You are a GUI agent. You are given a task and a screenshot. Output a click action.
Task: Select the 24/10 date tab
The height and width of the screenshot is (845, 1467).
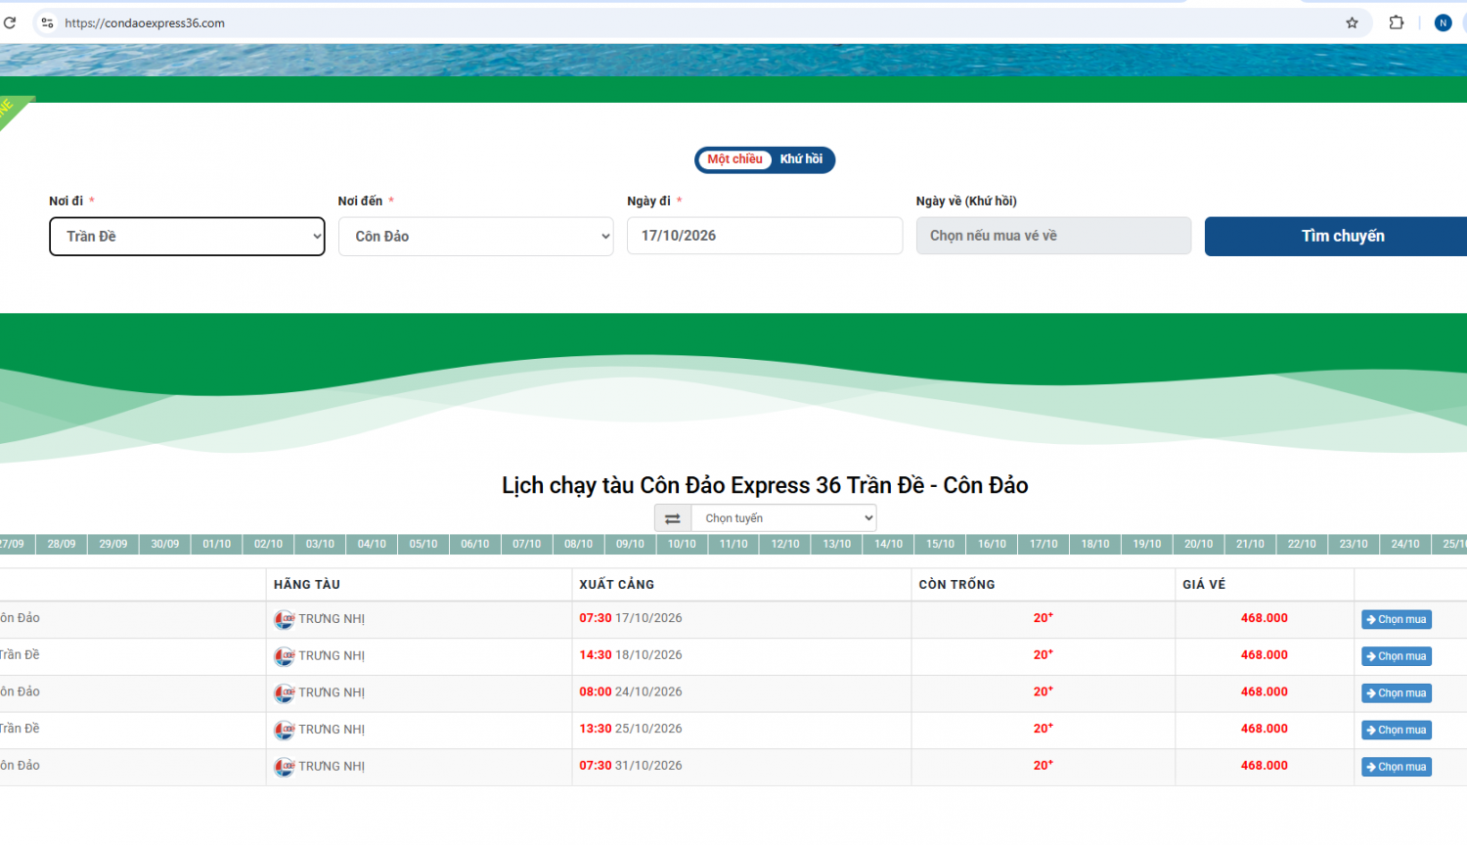[1405, 545]
